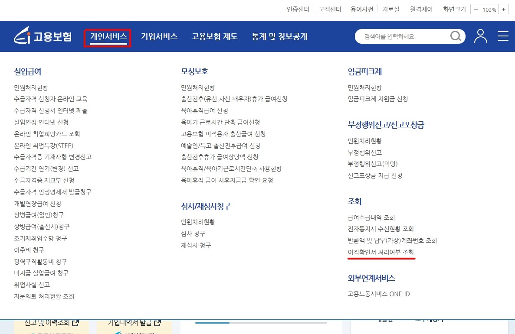Open 부정행위신고(익명)
This screenshot has height=334, width=515.
tap(372, 164)
